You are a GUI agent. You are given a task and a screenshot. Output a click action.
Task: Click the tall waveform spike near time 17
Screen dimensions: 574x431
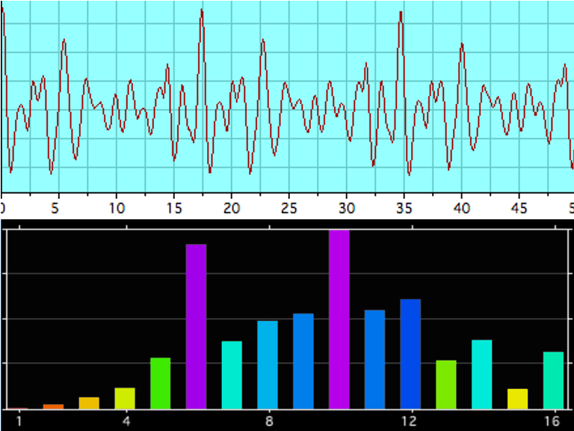(202, 11)
